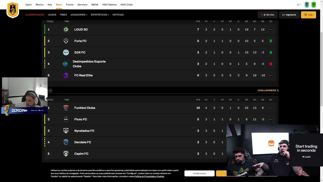Click the group B badge icon
The height and width of the screenshot is (182, 323).
point(50,90)
